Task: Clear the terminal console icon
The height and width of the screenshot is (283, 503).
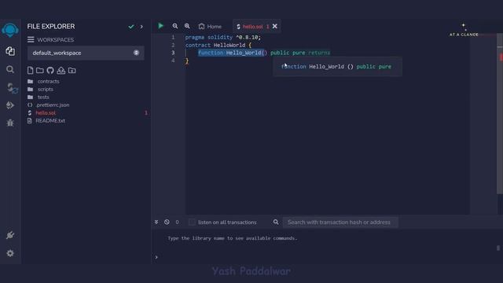Action: [x=167, y=222]
